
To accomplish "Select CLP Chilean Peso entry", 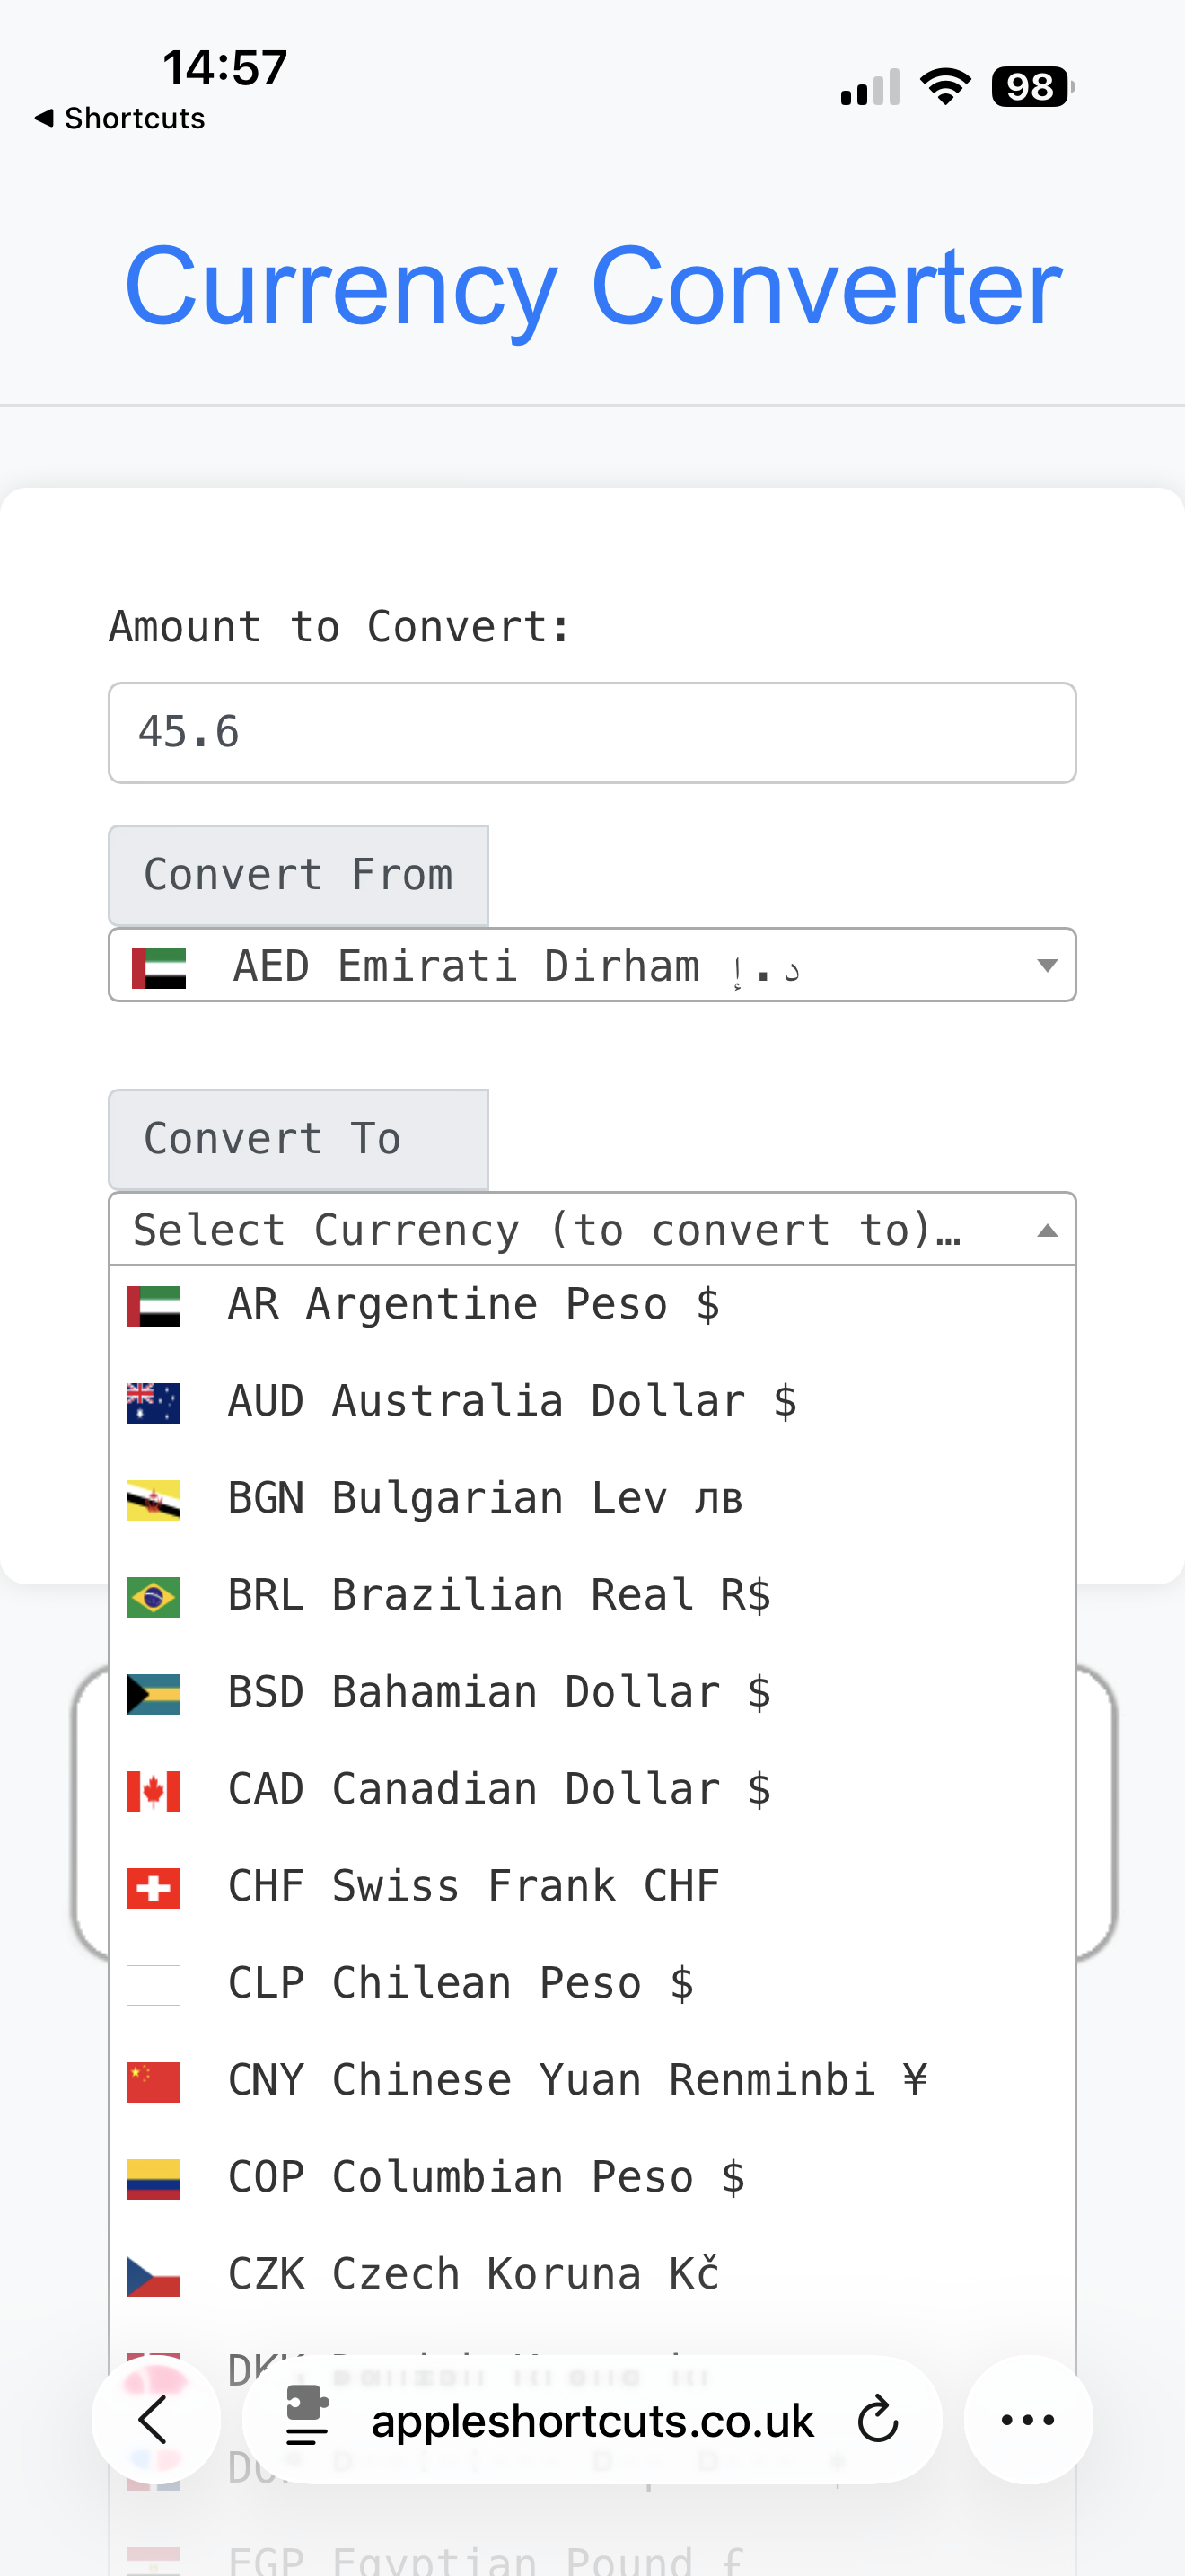I will [x=461, y=1983].
